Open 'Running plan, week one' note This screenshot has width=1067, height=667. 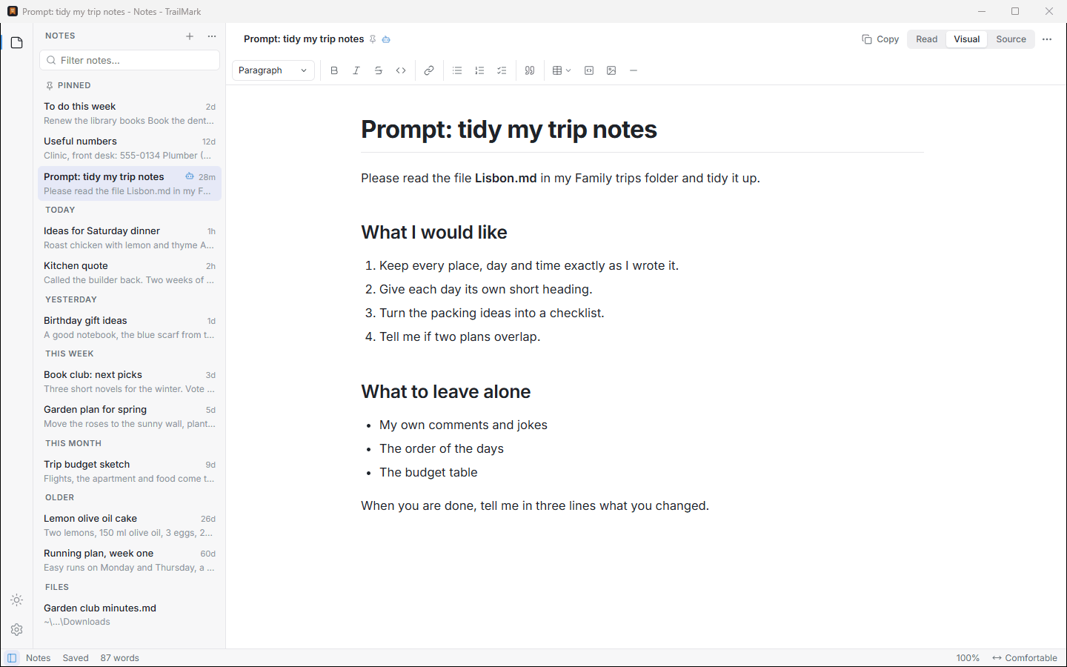point(130,560)
